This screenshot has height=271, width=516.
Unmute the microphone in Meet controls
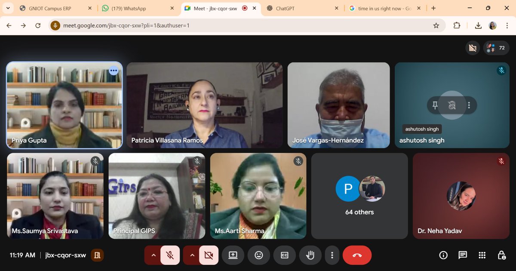click(x=170, y=255)
